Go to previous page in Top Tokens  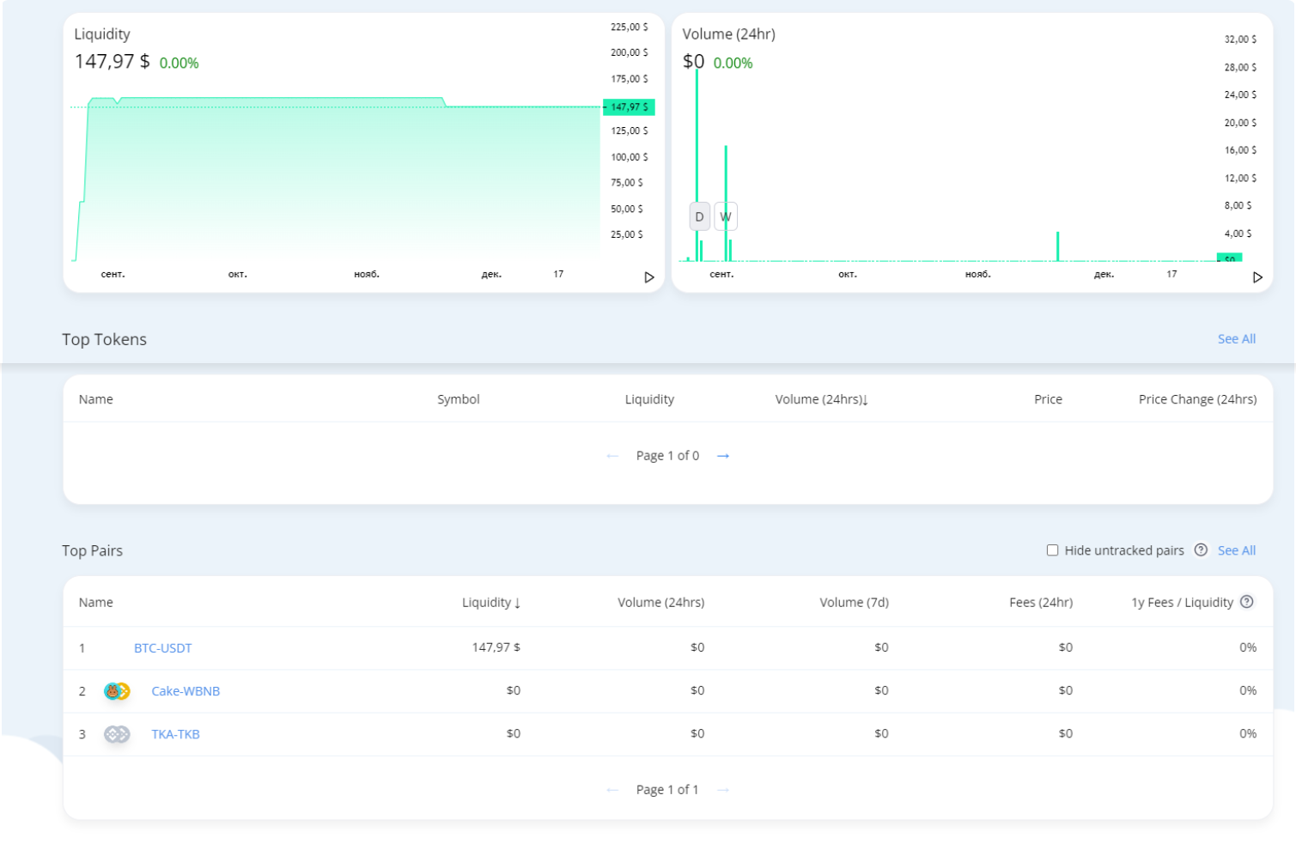click(x=612, y=456)
